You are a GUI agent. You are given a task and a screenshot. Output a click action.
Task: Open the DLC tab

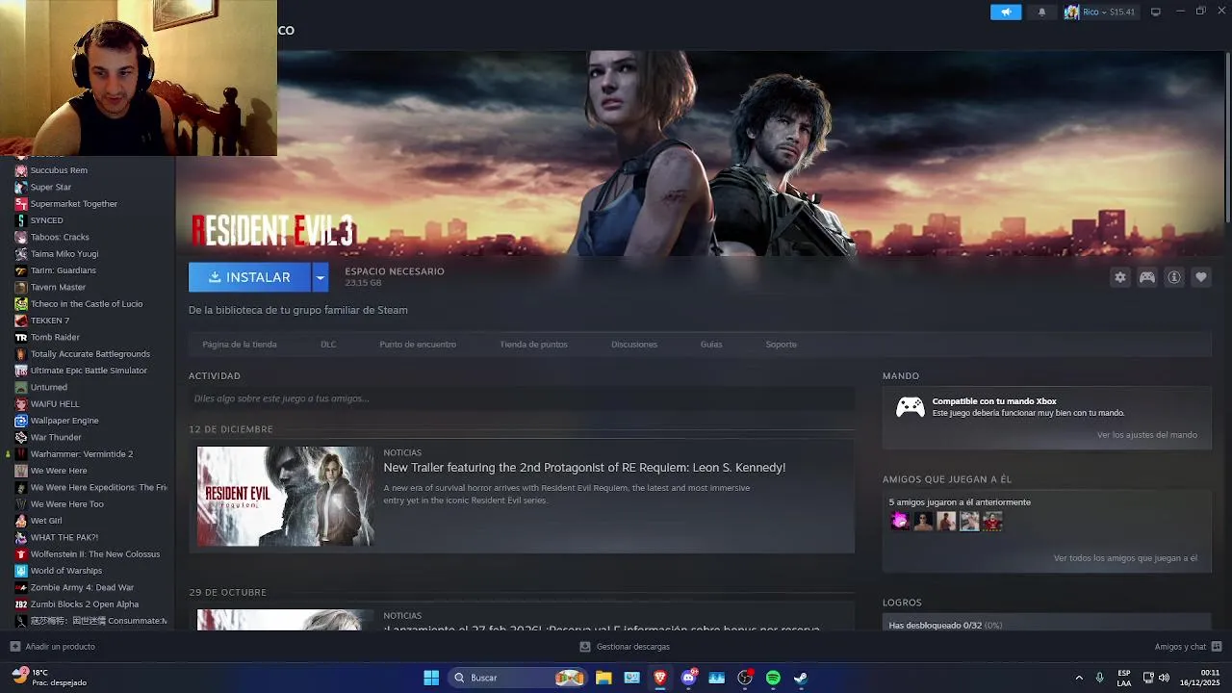click(x=328, y=344)
